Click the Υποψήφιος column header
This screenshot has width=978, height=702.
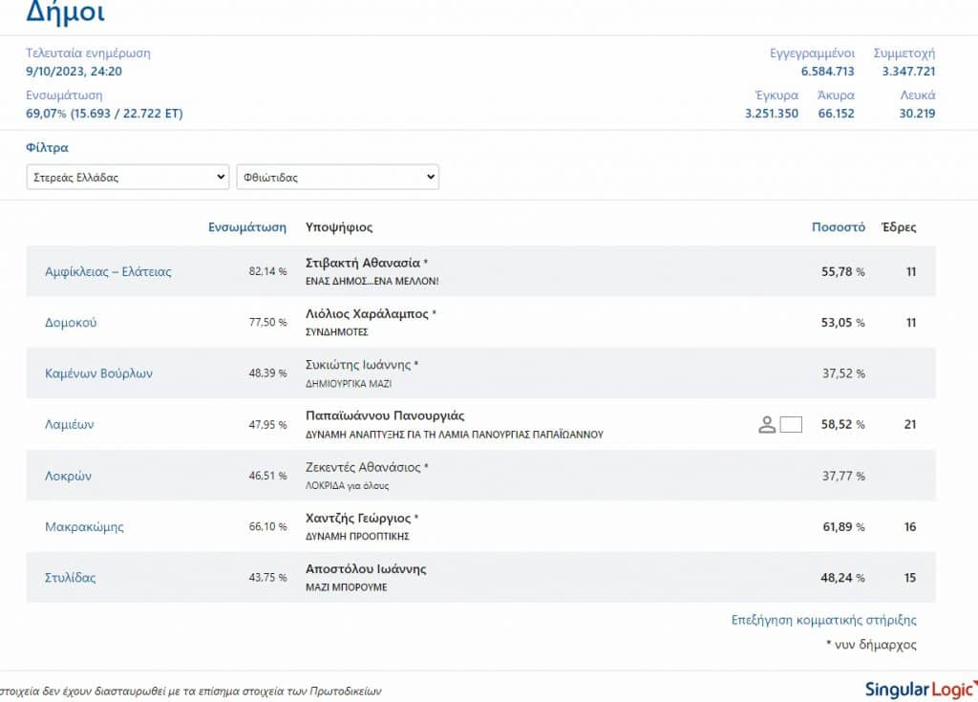click(x=339, y=227)
